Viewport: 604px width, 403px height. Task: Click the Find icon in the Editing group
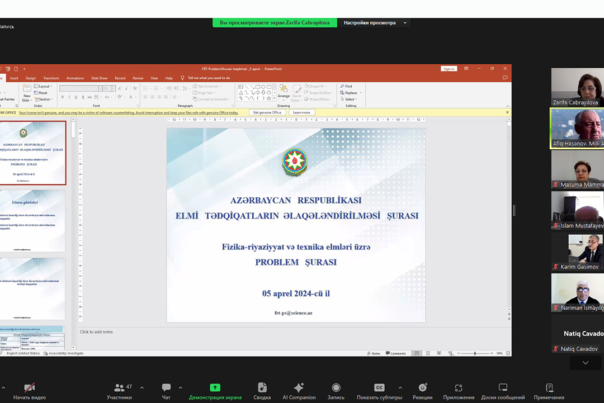[347, 86]
